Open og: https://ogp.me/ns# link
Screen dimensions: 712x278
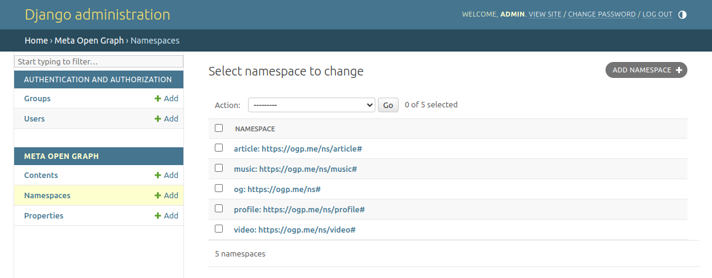tap(278, 189)
